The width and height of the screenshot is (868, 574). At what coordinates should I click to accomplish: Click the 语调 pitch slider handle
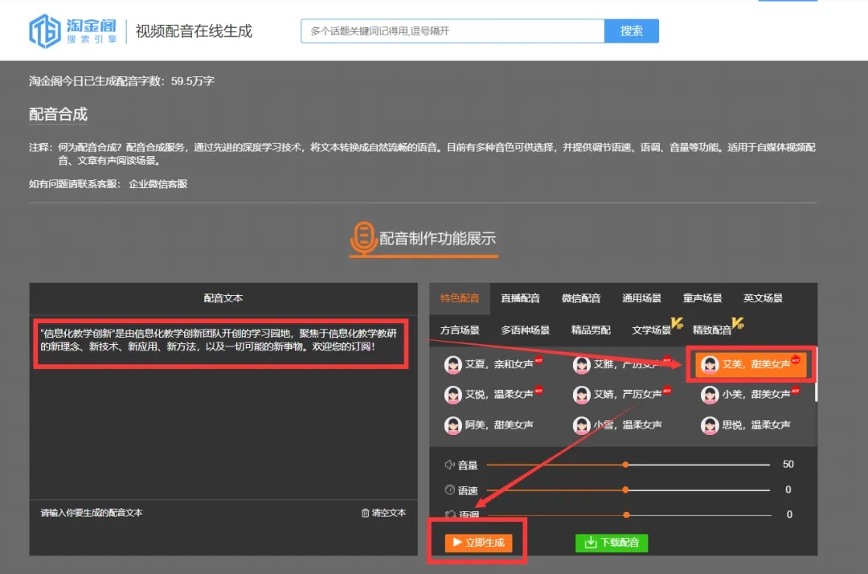coord(626,515)
